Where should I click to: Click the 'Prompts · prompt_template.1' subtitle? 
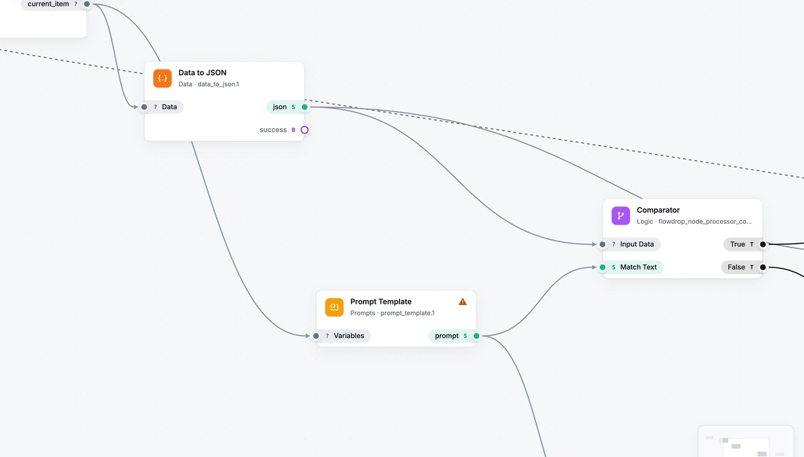tap(393, 313)
